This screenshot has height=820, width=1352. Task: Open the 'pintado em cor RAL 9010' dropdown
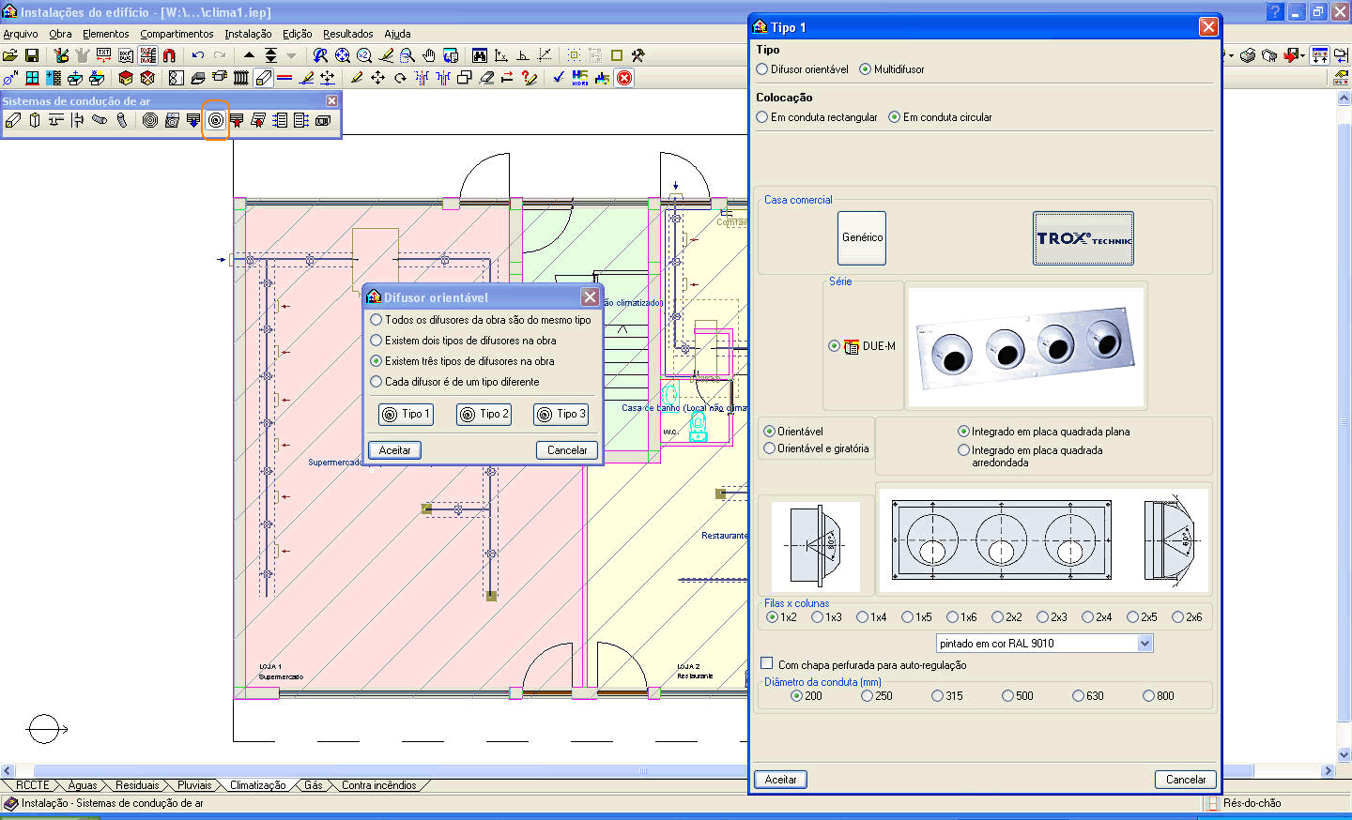pyautogui.click(x=1145, y=644)
